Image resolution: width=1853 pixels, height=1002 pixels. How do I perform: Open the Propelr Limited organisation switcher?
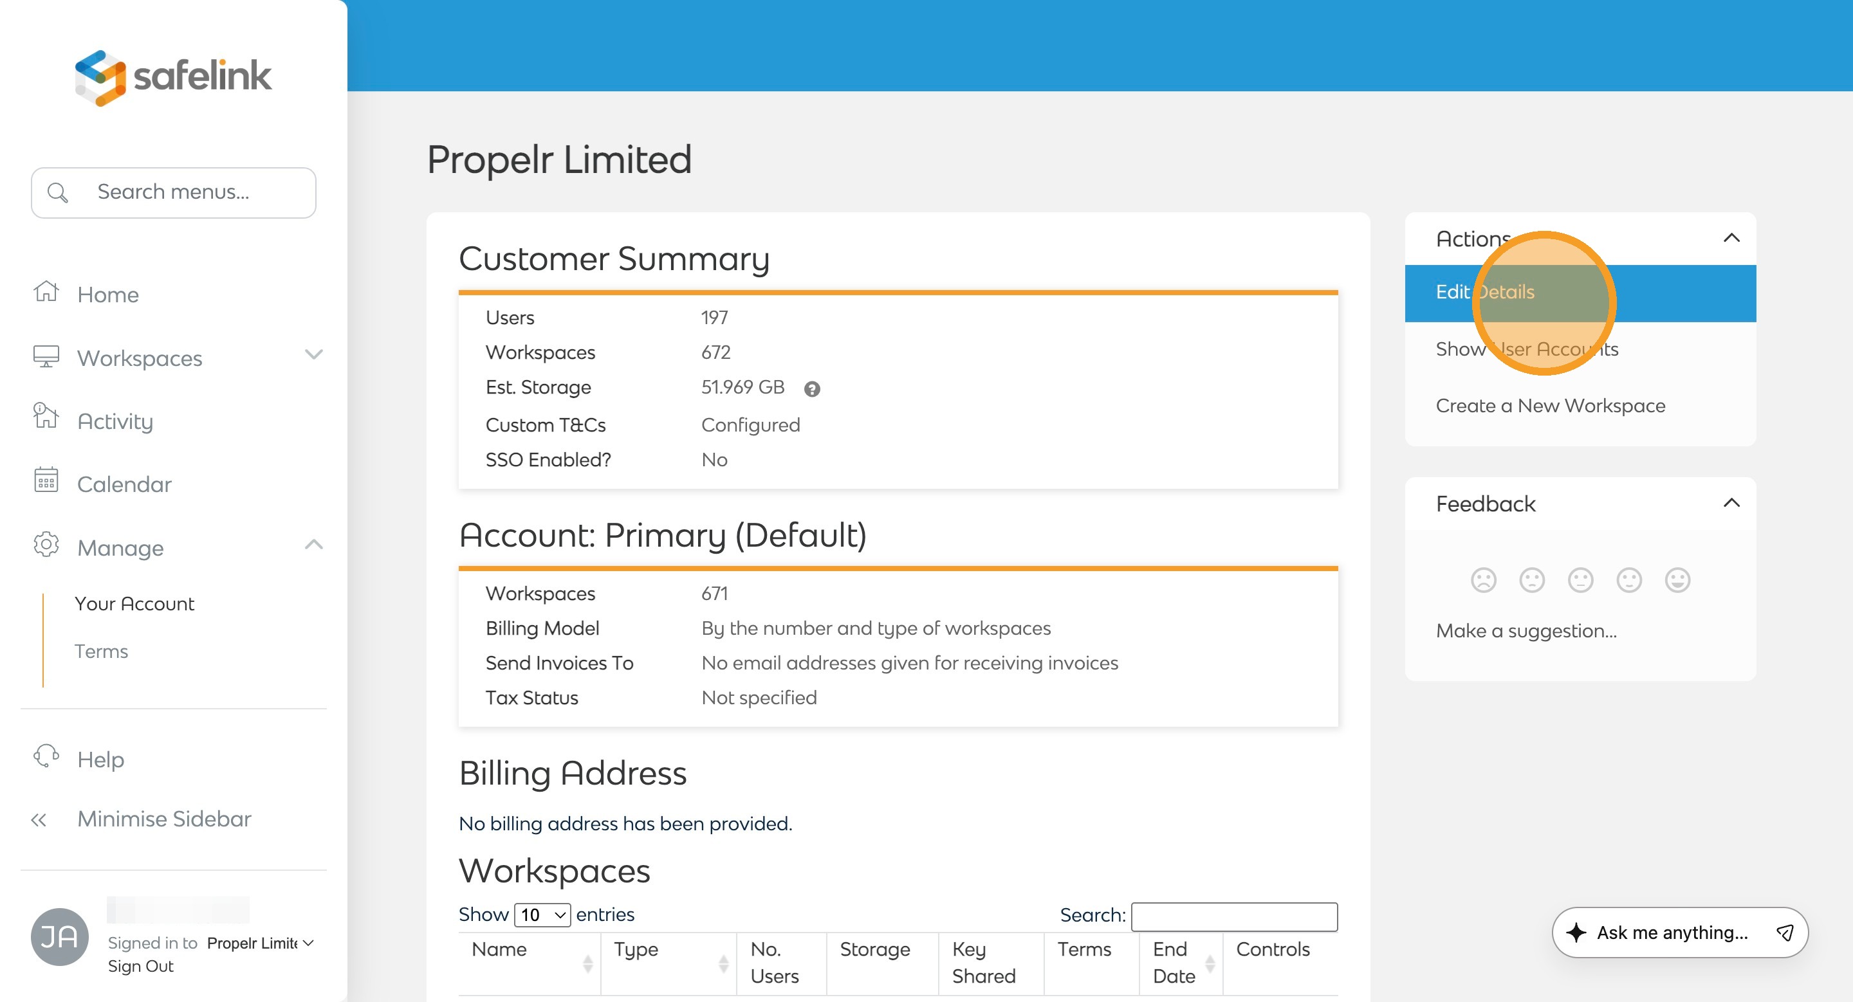[x=261, y=943]
